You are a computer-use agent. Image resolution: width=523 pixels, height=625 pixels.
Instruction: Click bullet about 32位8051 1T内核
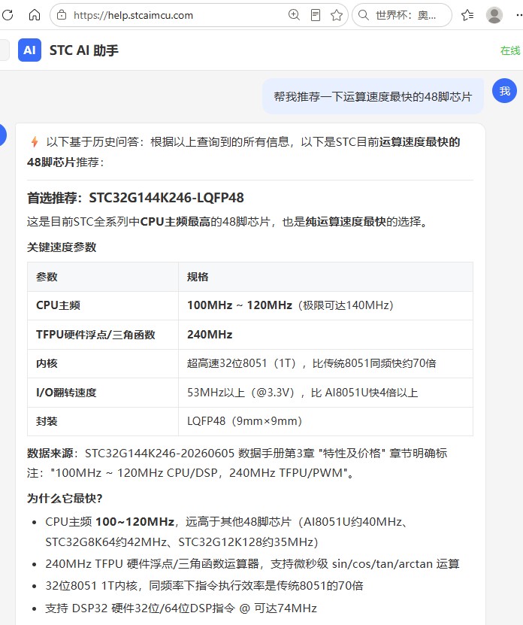coord(204,586)
